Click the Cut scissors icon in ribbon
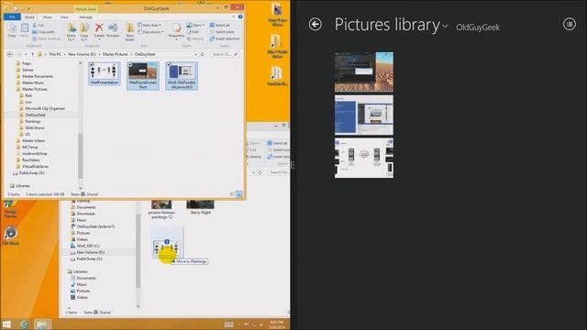 [x=35, y=25]
